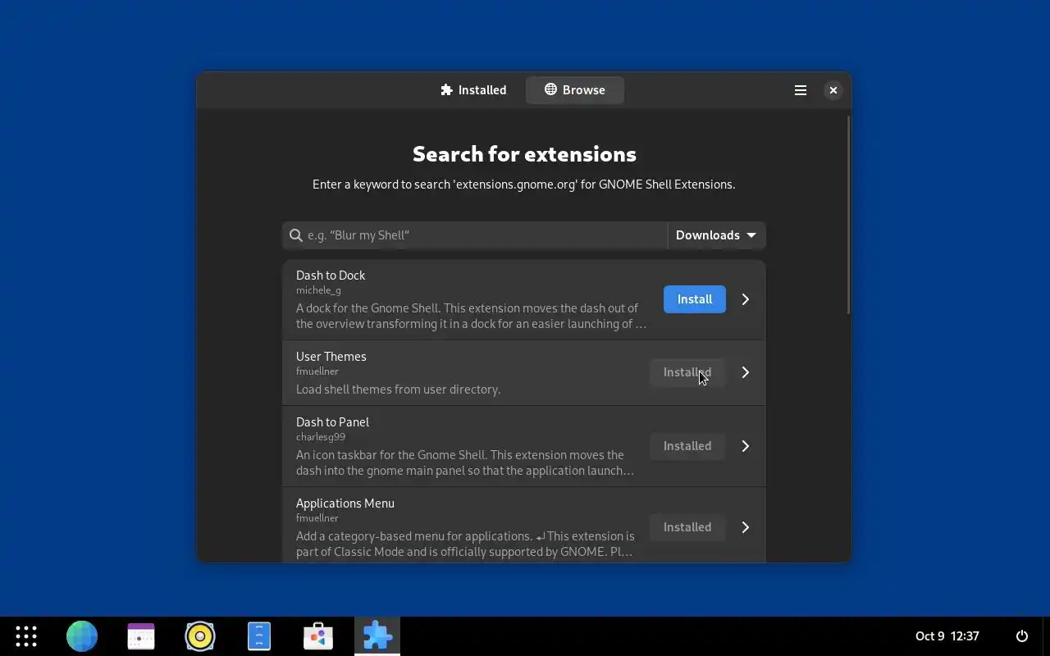Open the Downloads sort dropdown
1050x656 pixels.
716,235
